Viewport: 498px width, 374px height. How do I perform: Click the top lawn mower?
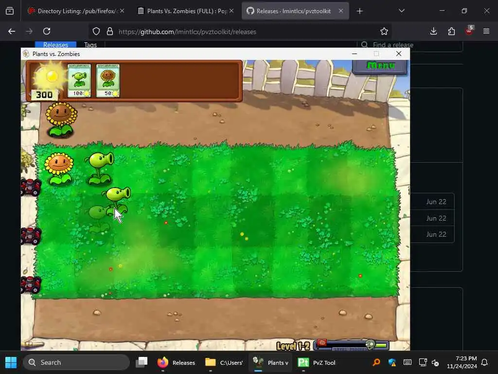coord(31,187)
